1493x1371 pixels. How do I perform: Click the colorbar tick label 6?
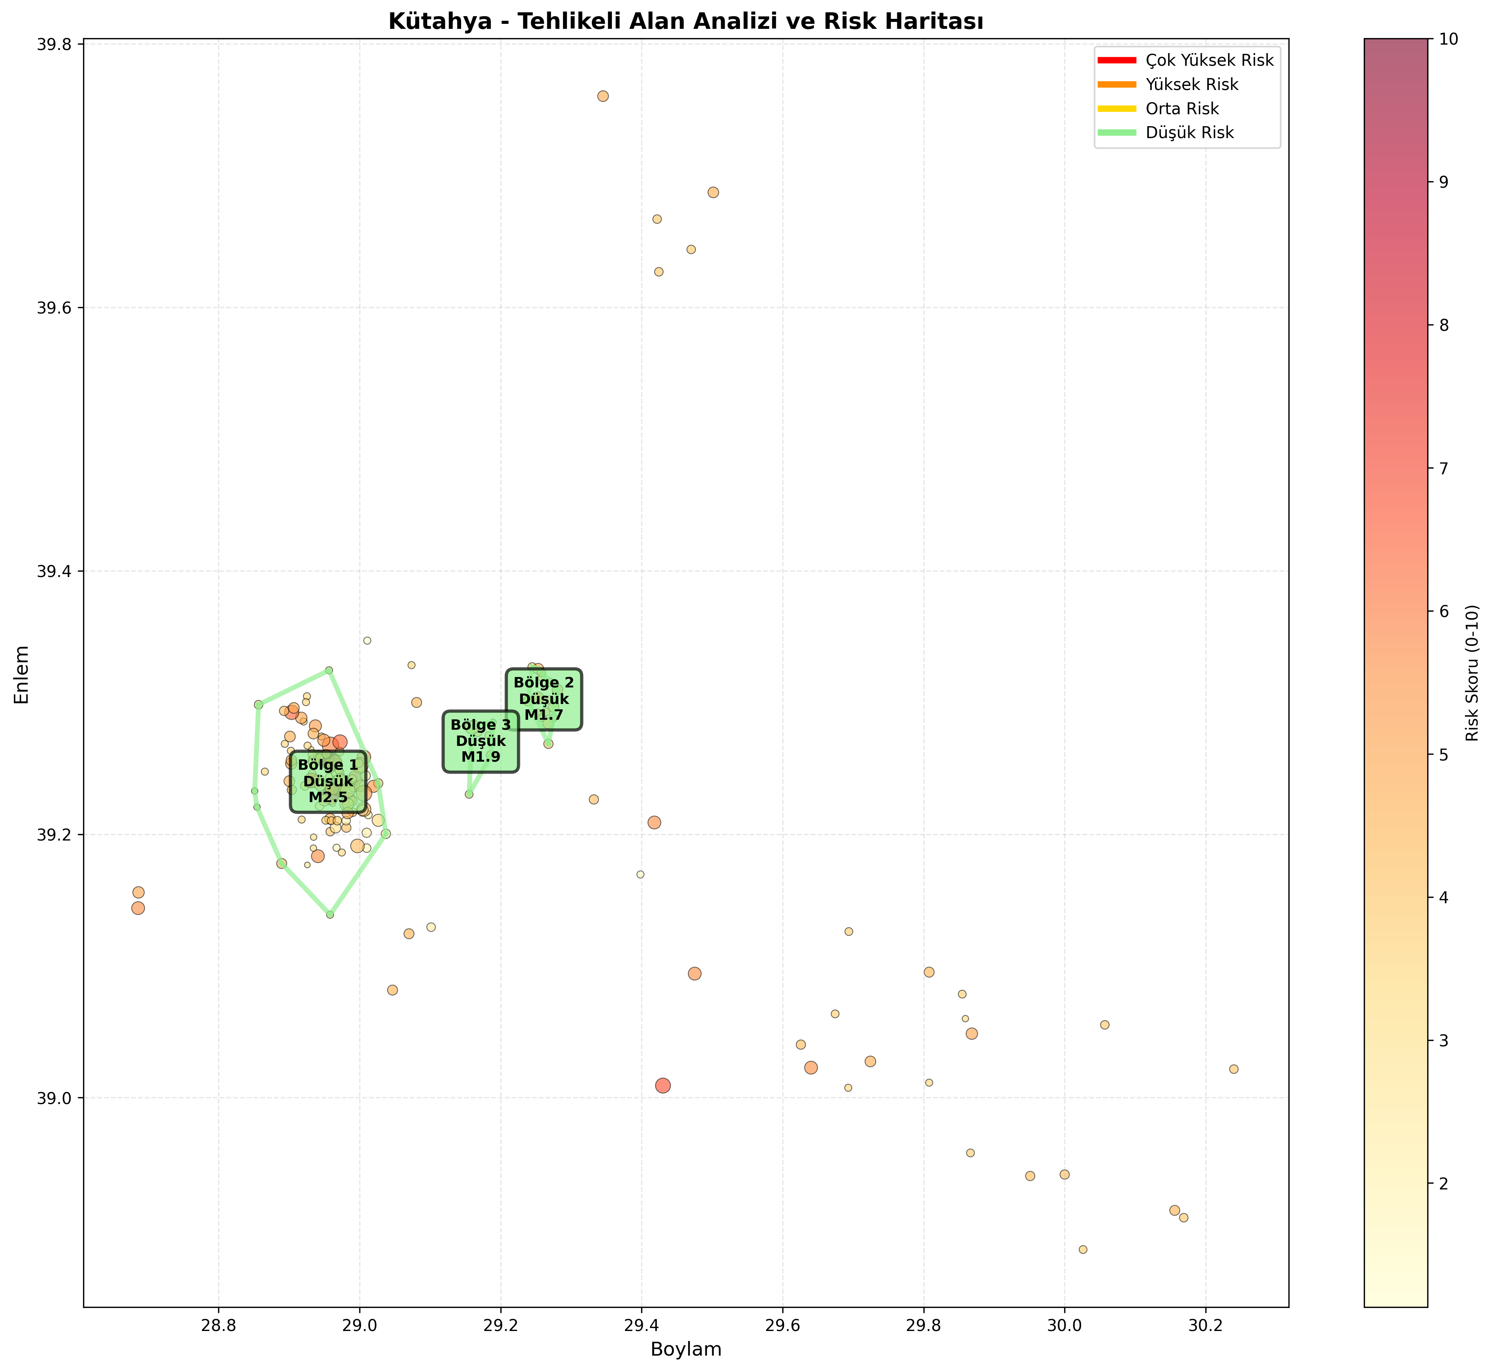1443,611
